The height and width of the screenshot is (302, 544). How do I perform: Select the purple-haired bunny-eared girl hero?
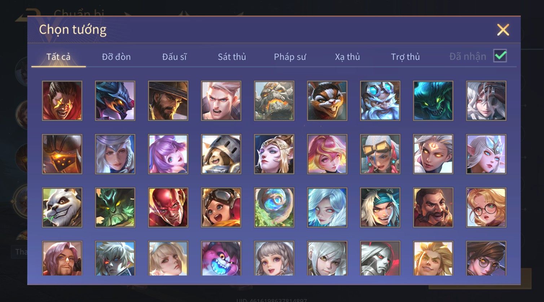(168, 154)
